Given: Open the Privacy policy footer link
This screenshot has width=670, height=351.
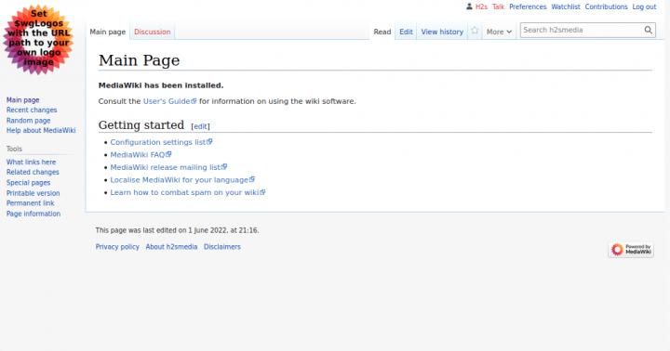Looking at the screenshot, I should click(117, 246).
